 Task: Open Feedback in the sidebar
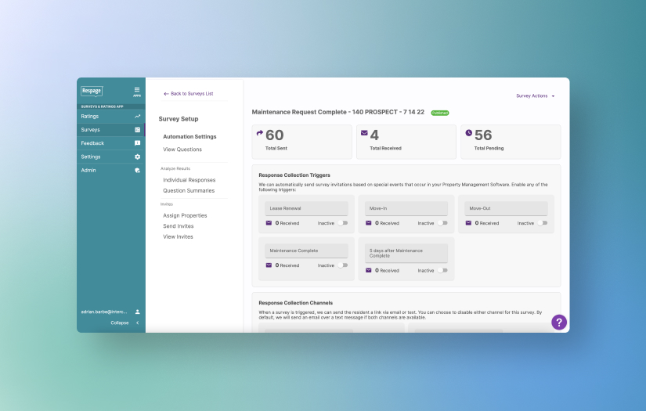[x=111, y=143]
